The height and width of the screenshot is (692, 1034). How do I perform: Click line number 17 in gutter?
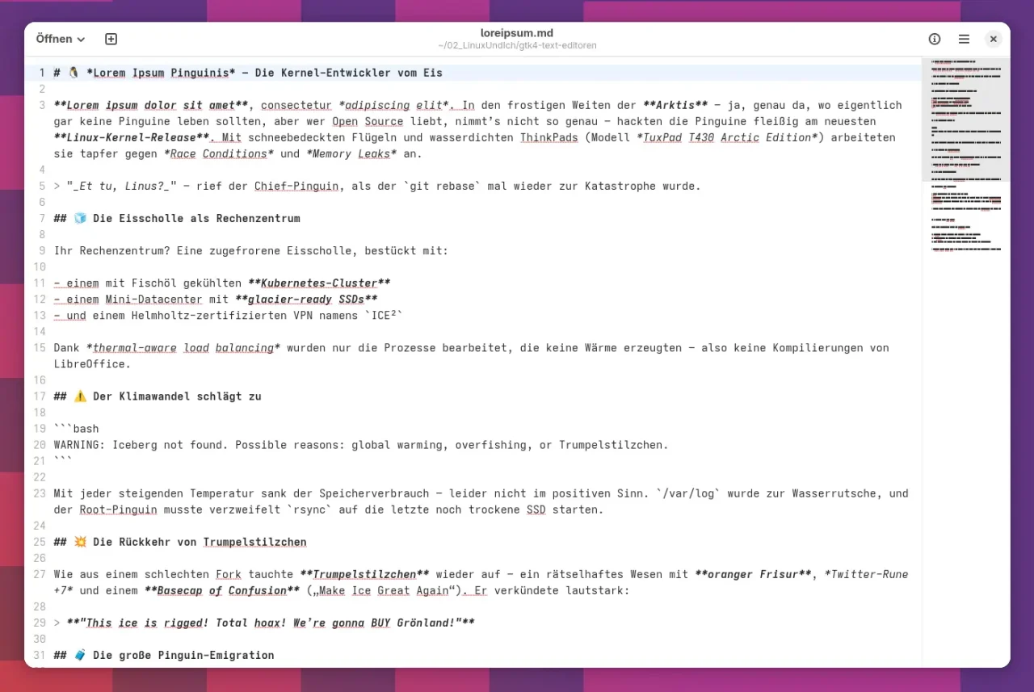[40, 396]
